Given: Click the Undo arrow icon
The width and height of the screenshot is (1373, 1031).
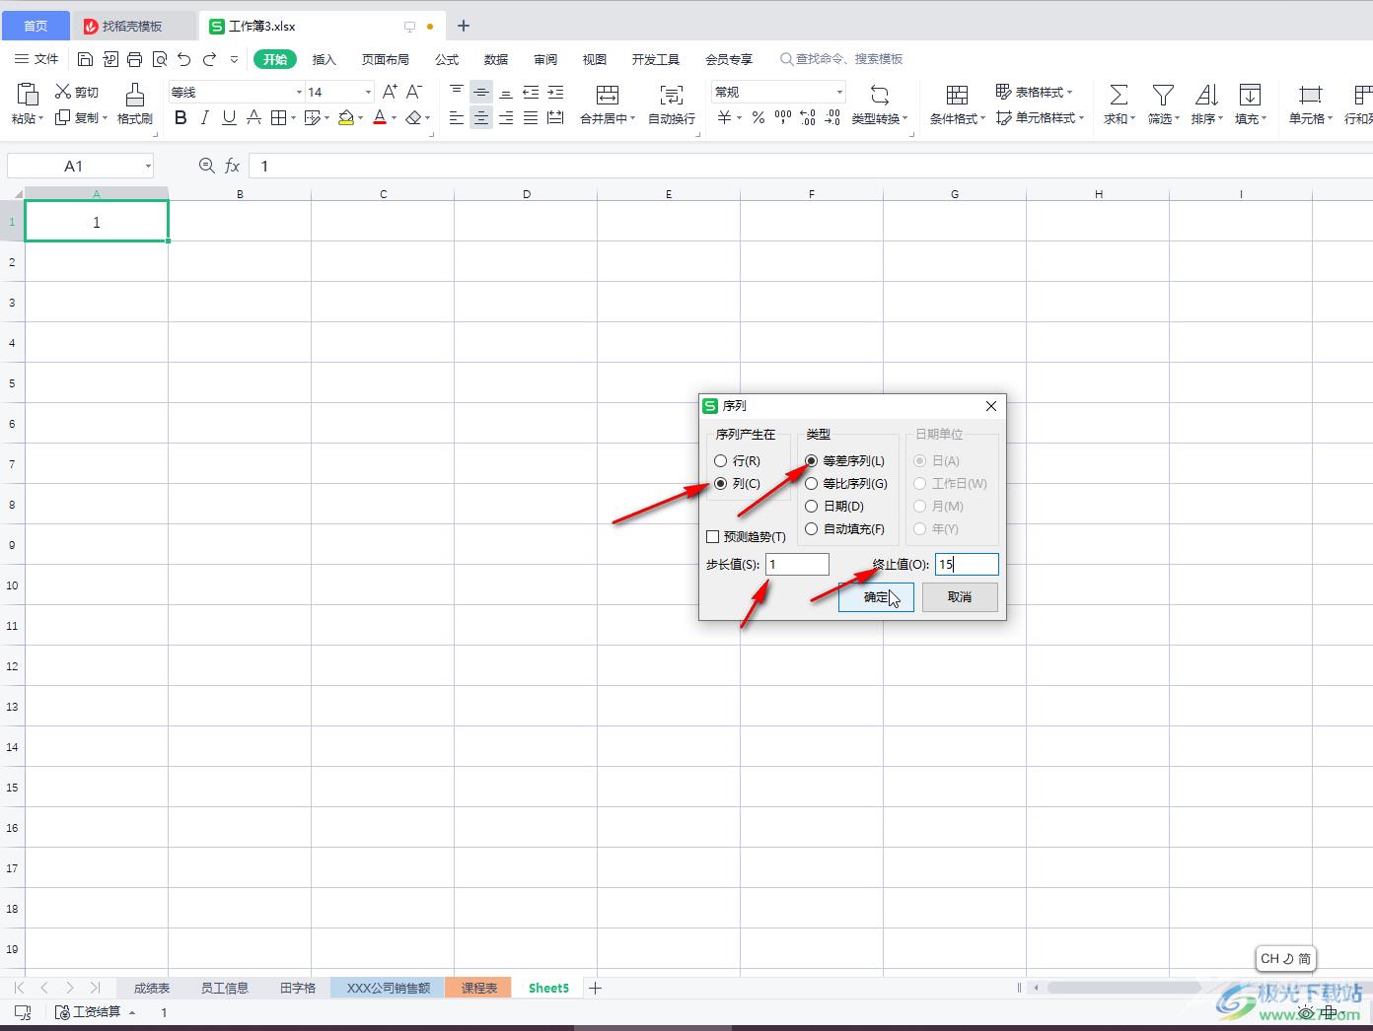Looking at the screenshot, I should (x=183, y=59).
